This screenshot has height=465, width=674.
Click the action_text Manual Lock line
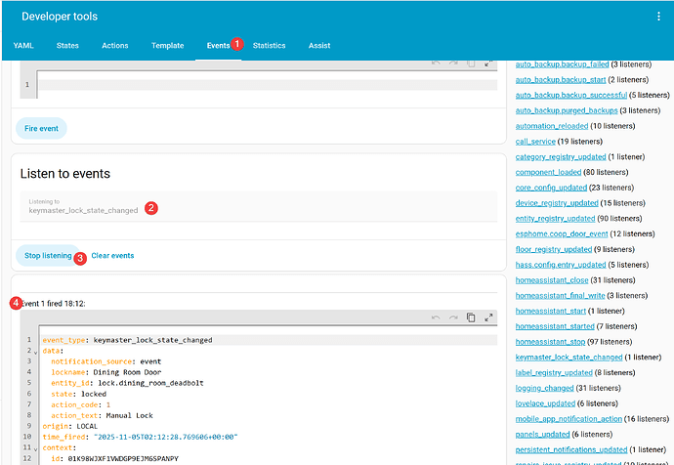point(102,415)
